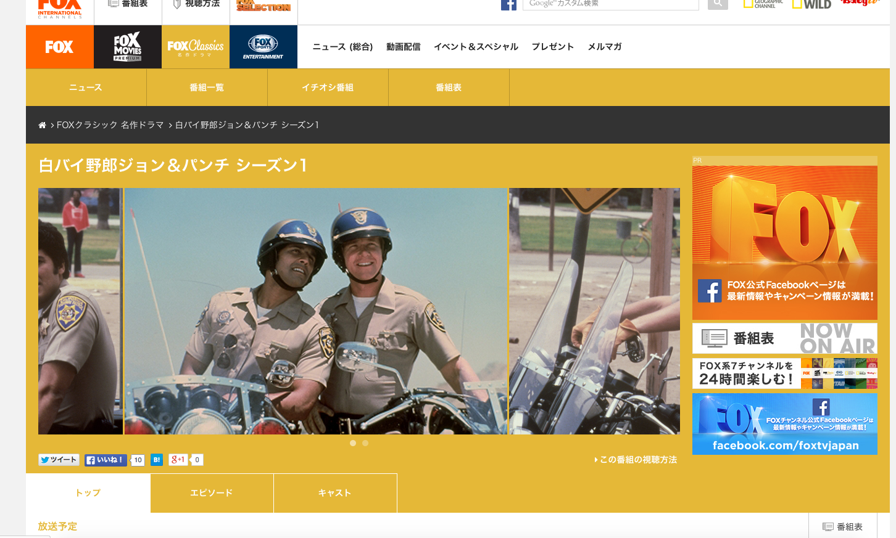The width and height of the screenshot is (896, 538).
Task: Select イチオシ番組 in the yellow sub-navigation
Action: pyautogui.click(x=328, y=88)
